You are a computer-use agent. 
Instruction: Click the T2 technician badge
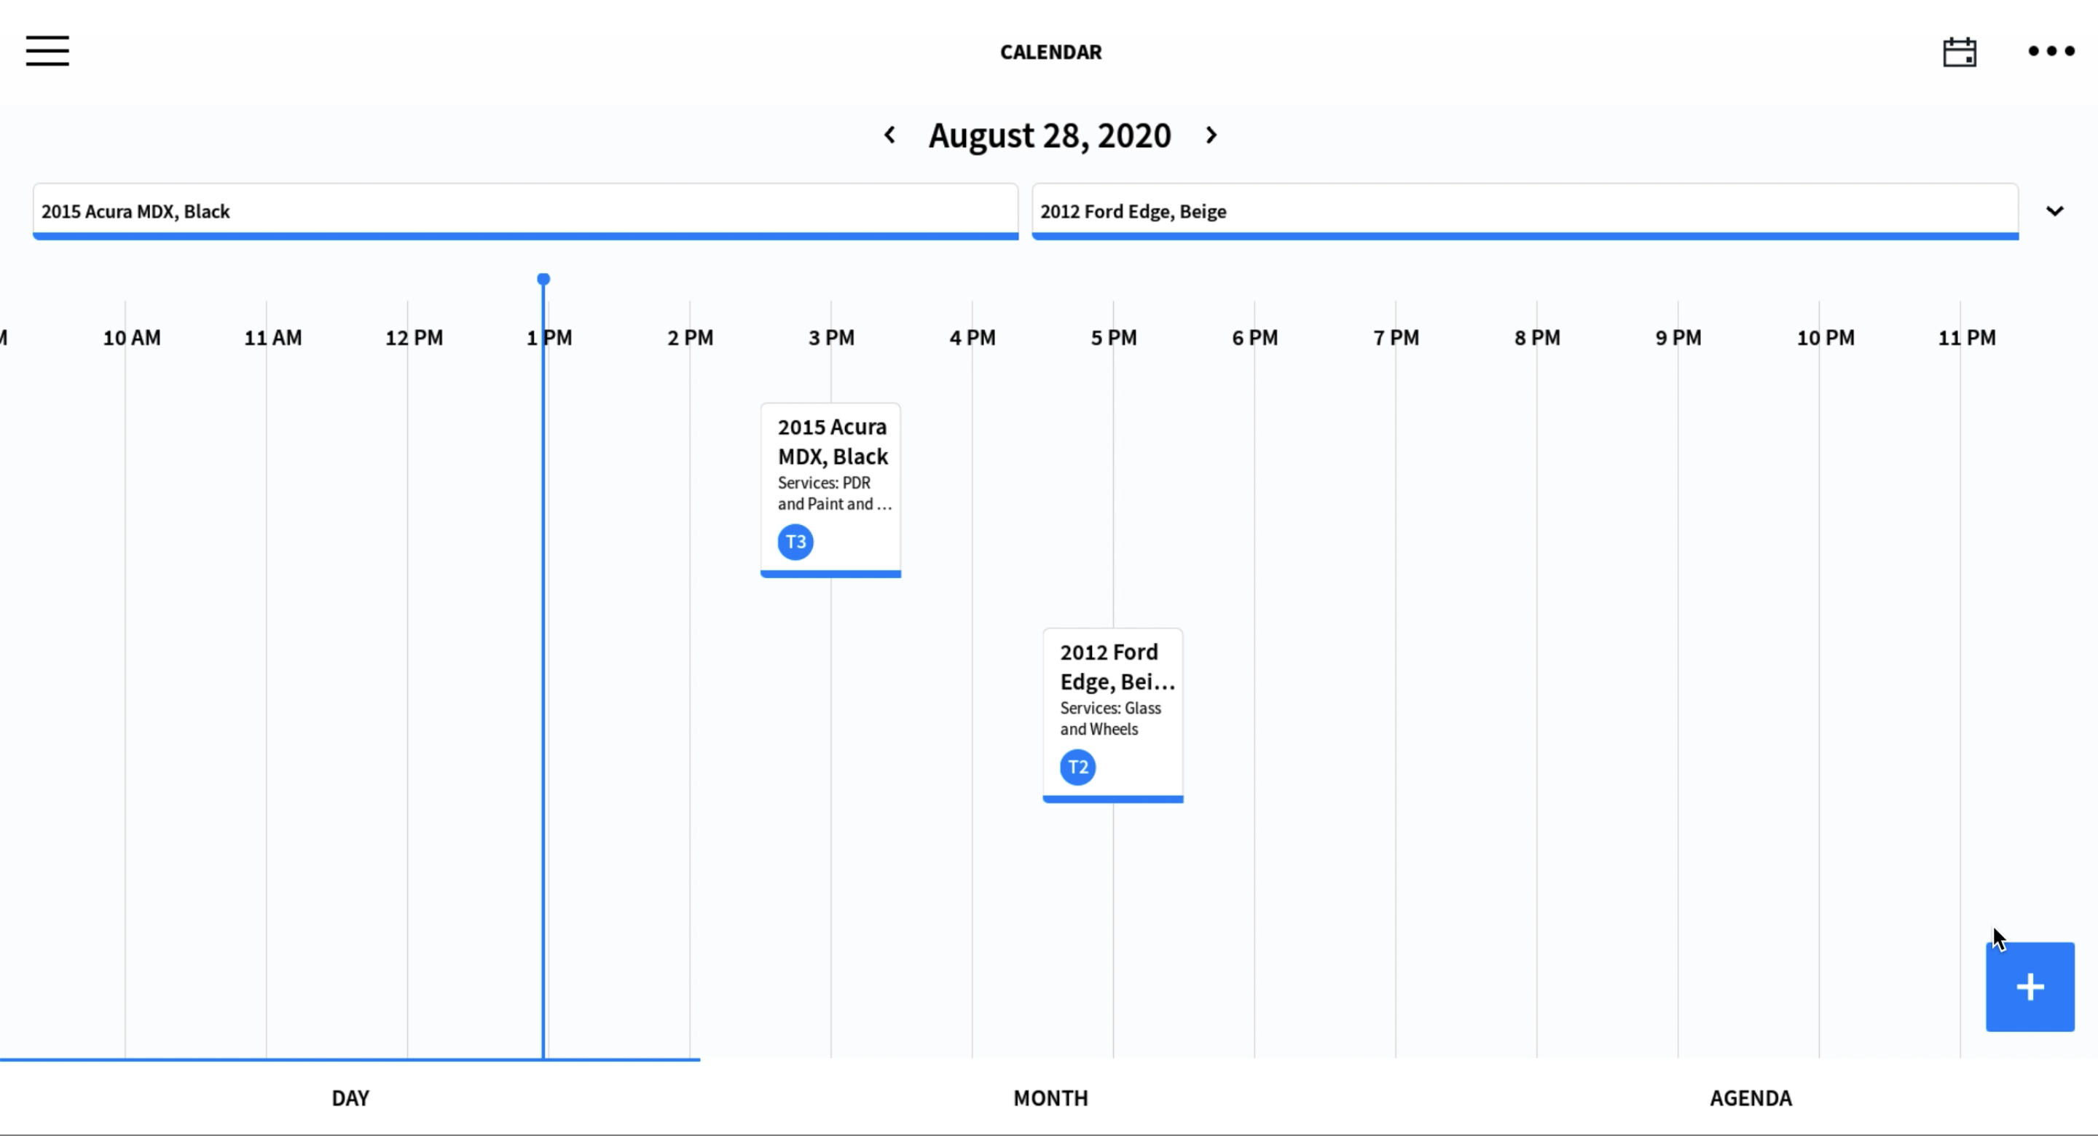[x=1077, y=766]
